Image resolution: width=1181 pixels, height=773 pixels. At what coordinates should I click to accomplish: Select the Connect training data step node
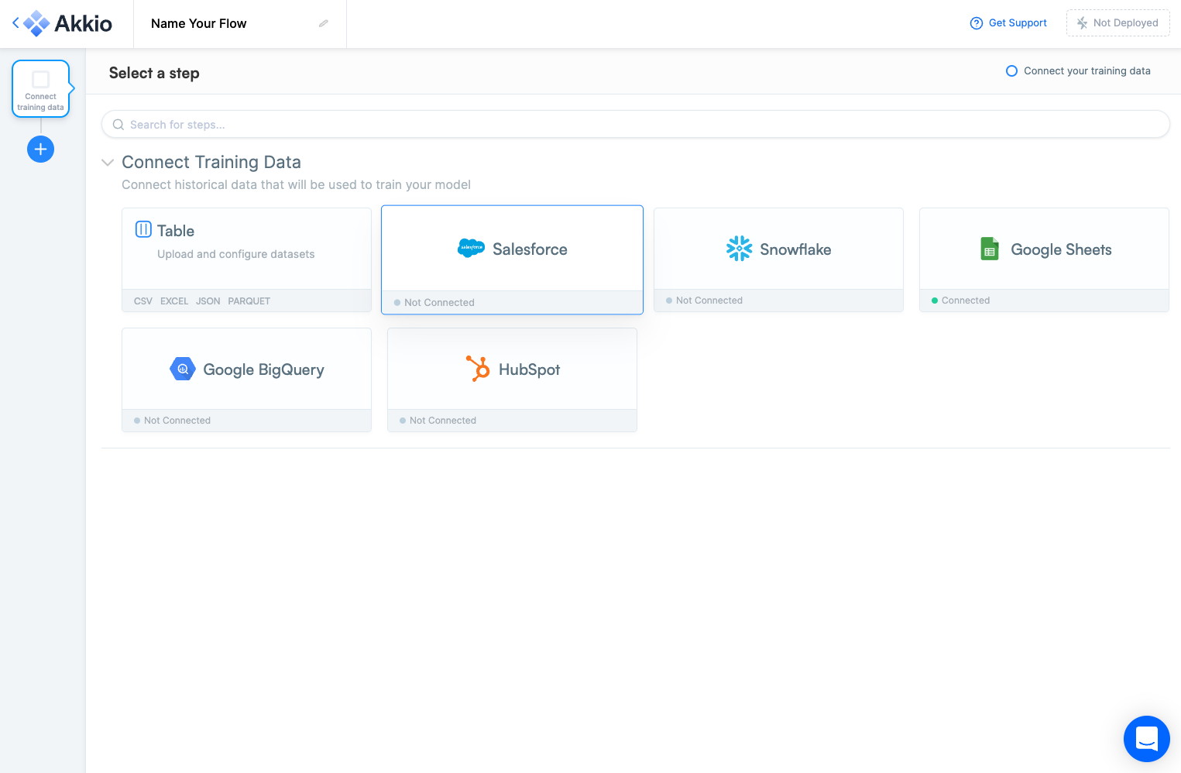pos(41,89)
